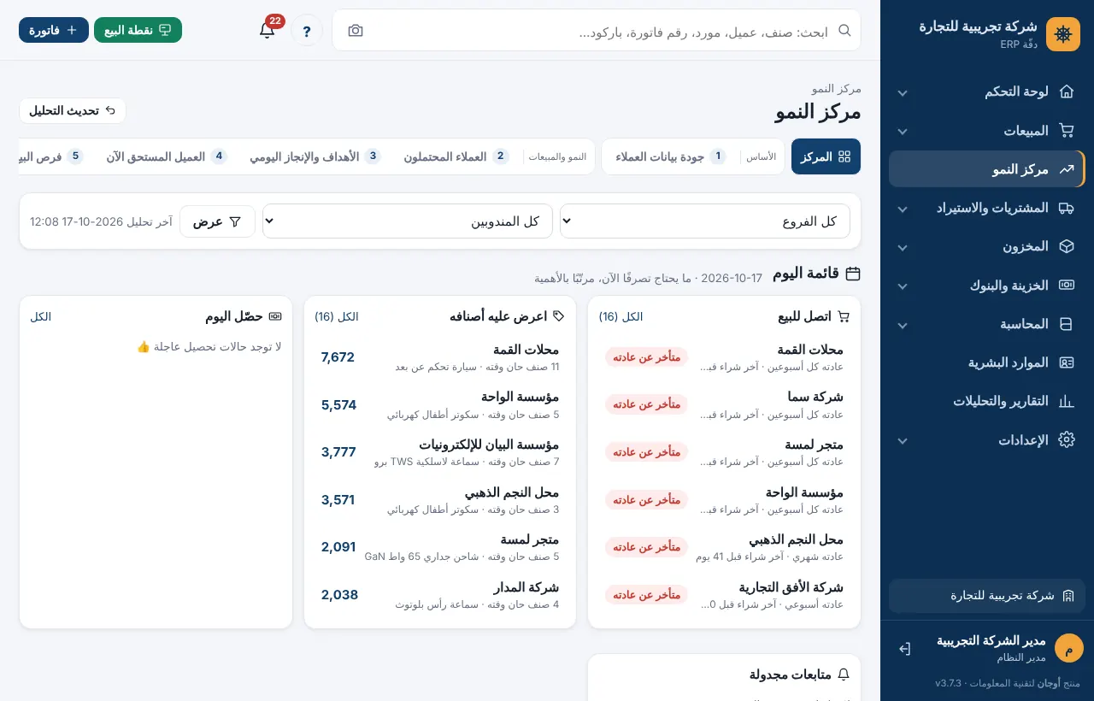Click the banknote icon for الخزينة والبنوك
Viewport: 1094px width, 701px height.
tap(1066, 286)
